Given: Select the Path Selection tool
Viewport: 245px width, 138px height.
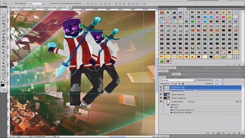Looking at the screenshot, I should tap(3, 63).
